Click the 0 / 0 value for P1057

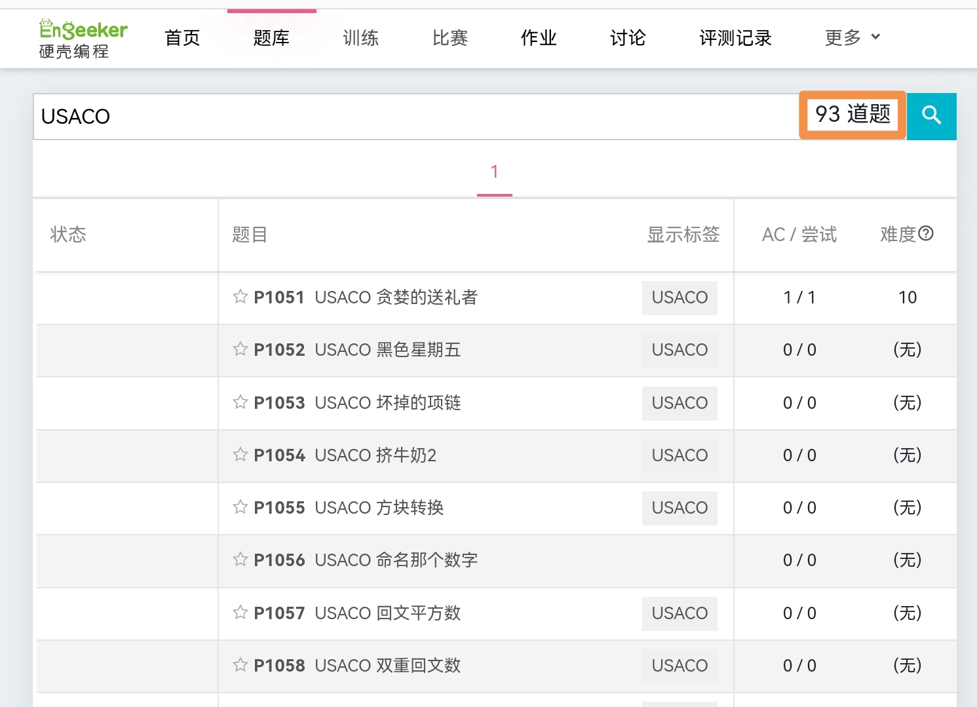tap(799, 613)
